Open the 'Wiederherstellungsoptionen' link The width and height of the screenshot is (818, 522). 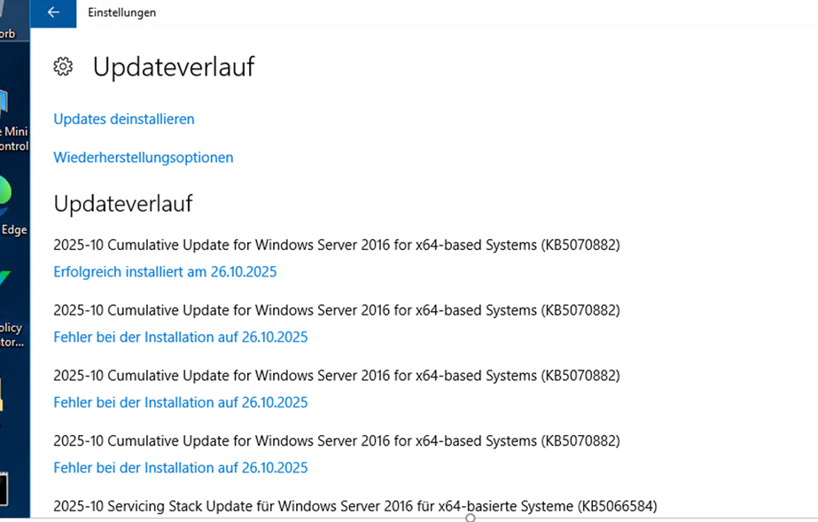click(x=143, y=158)
